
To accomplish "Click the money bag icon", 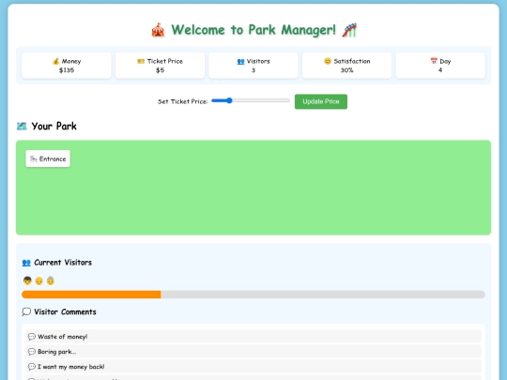I will click(56, 61).
